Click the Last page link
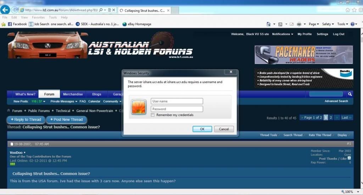 click(346, 118)
